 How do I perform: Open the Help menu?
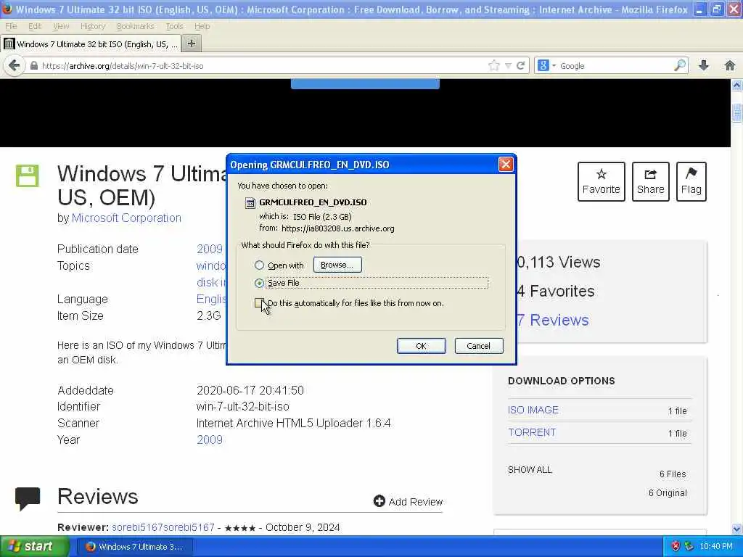(x=202, y=26)
